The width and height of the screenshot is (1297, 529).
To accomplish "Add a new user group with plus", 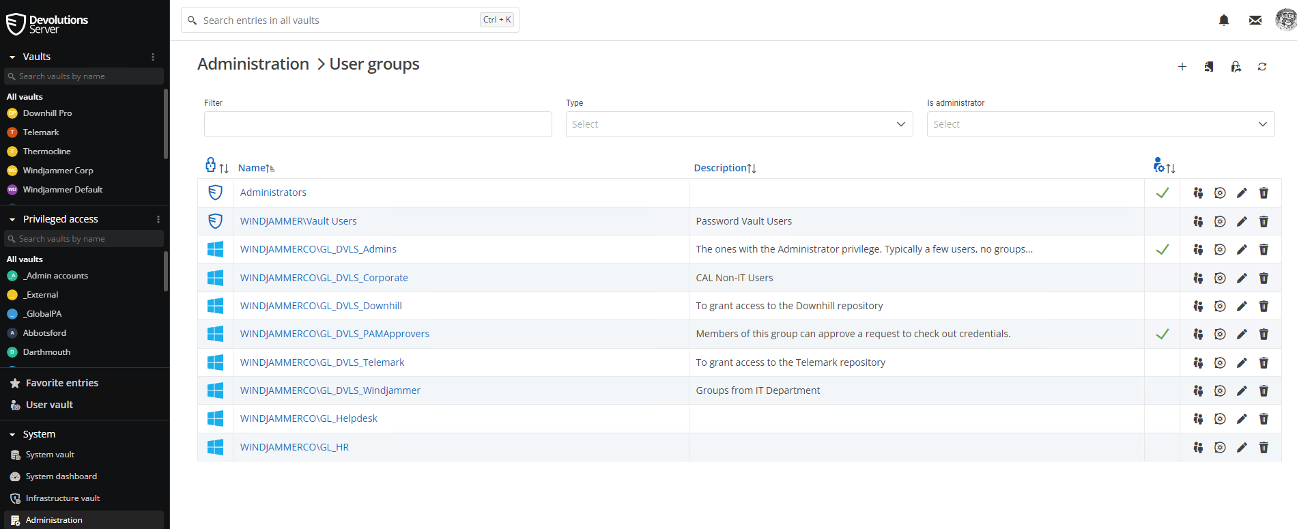I will coord(1182,66).
